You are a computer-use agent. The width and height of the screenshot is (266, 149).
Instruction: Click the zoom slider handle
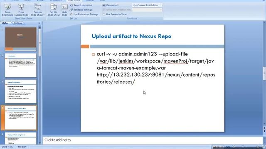[243, 147]
